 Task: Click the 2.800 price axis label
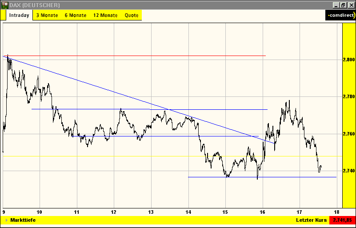pos(348,60)
